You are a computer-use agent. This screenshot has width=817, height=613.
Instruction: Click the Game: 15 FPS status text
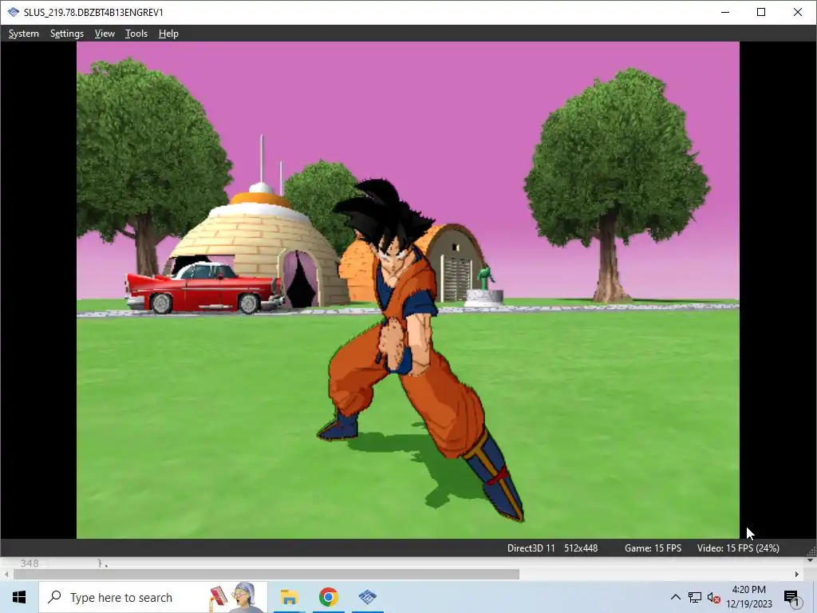pyautogui.click(x=653, y=548)
